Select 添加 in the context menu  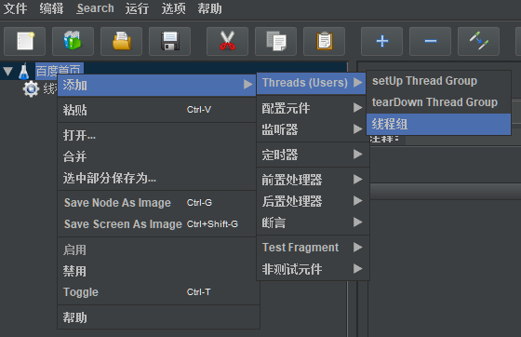[x=157, y=86]
